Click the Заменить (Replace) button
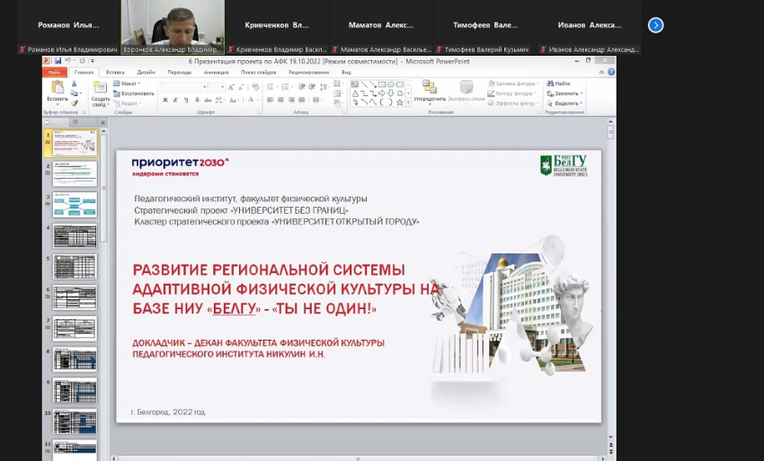The image size is (764, 461). tap(566, 93)
